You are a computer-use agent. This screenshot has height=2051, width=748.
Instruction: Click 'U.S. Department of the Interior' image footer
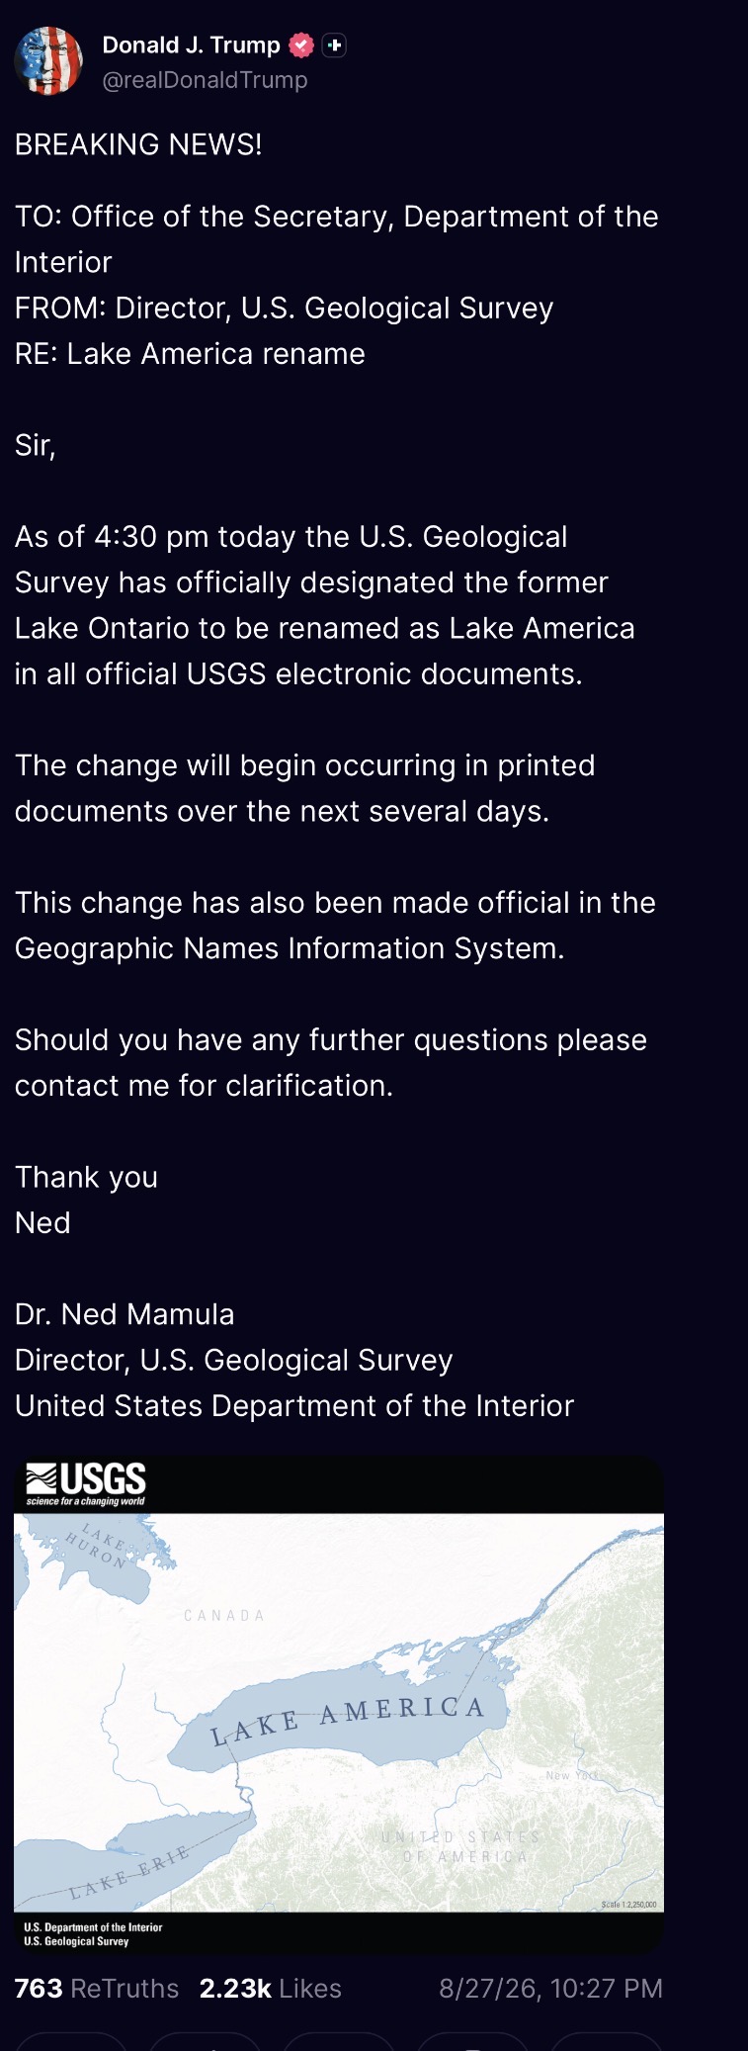click(93, 1927)
